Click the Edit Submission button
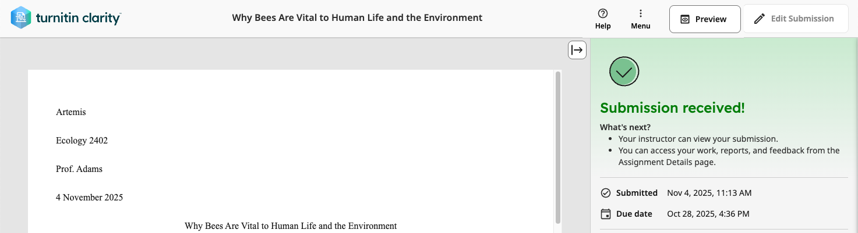The image size is (858, 233). pyautogui.click(x=795, y=19)
